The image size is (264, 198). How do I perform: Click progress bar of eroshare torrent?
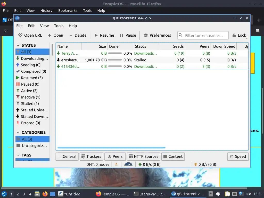(x=115, y=60)
